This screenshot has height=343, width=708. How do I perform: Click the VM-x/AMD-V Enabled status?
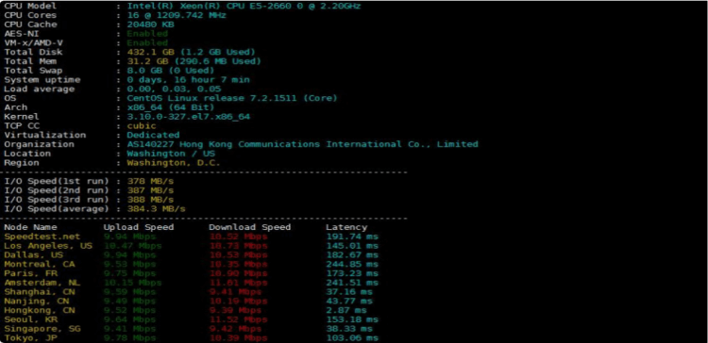[147, 42]
